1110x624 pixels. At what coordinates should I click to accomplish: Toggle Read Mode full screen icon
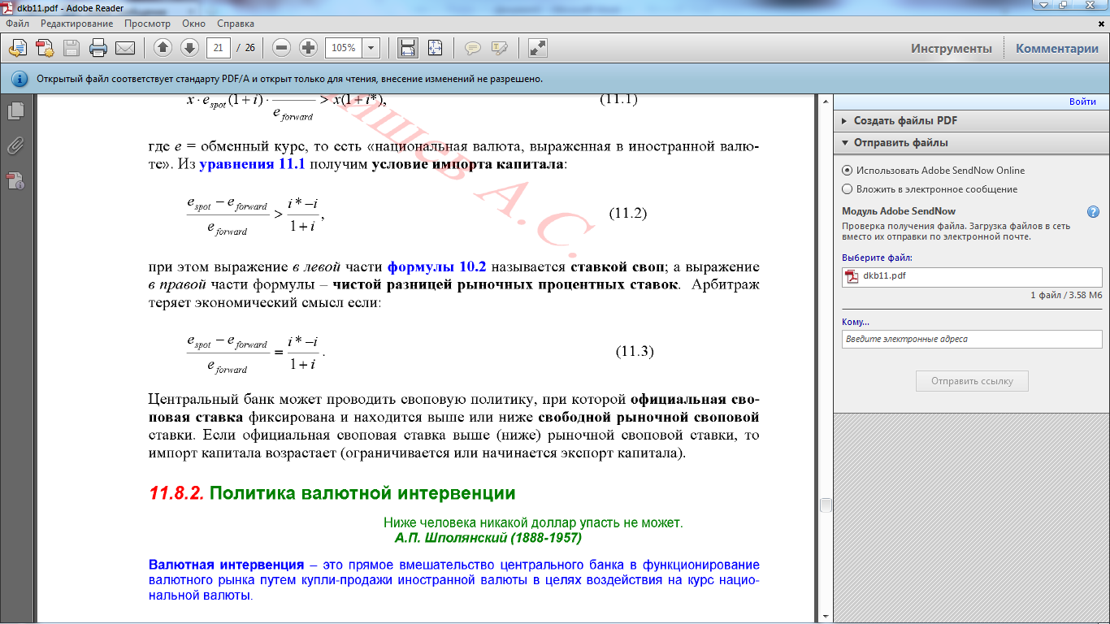tap(537, 48)
